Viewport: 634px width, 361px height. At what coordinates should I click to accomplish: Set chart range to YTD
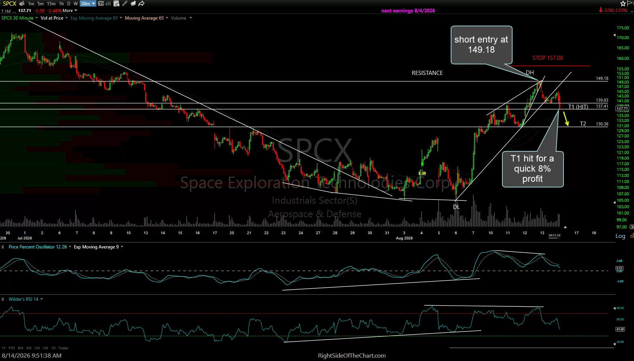12,348
